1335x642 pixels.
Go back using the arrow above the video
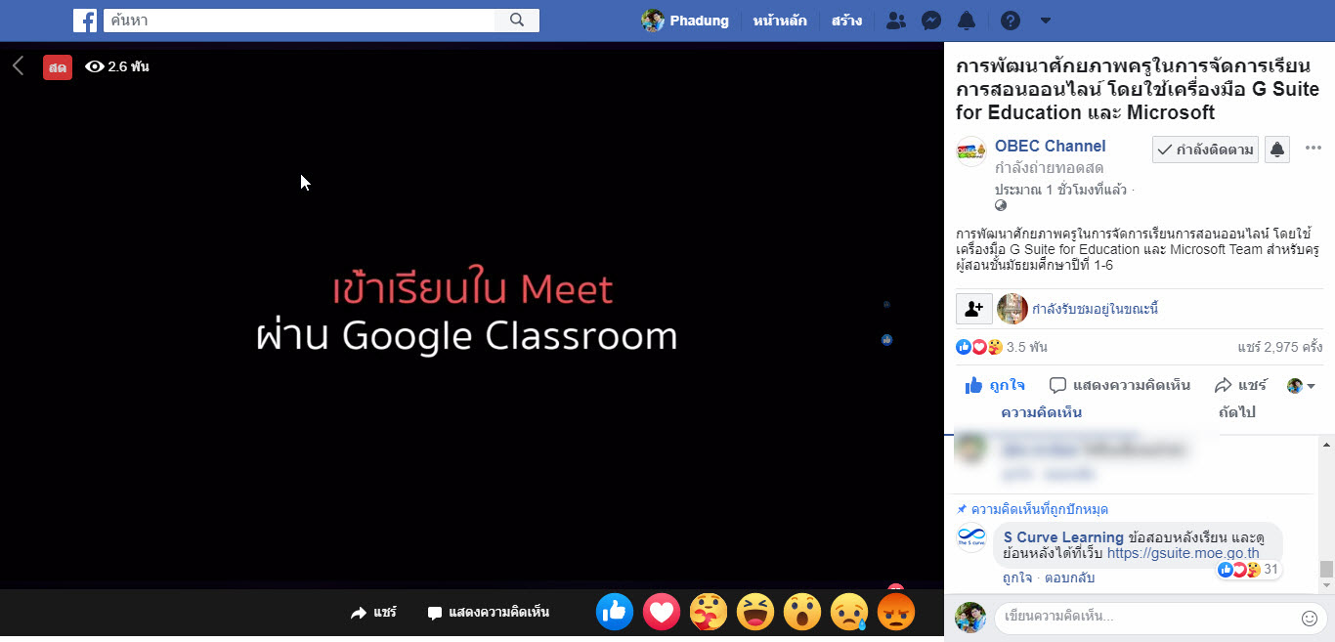click(18, 65)
